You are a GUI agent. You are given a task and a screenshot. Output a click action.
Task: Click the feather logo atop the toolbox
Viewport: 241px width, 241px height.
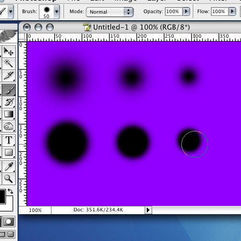click(8, 37)
